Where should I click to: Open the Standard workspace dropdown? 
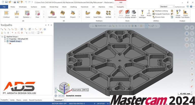tap(167, 6)
